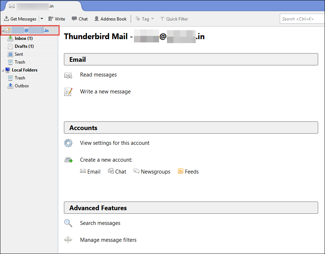Open the Address Book
325x254 pixels.
110,19
